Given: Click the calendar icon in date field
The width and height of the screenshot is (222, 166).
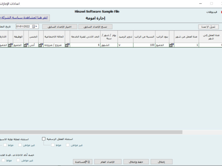Looking at the screenshot, I should point(34,26).
